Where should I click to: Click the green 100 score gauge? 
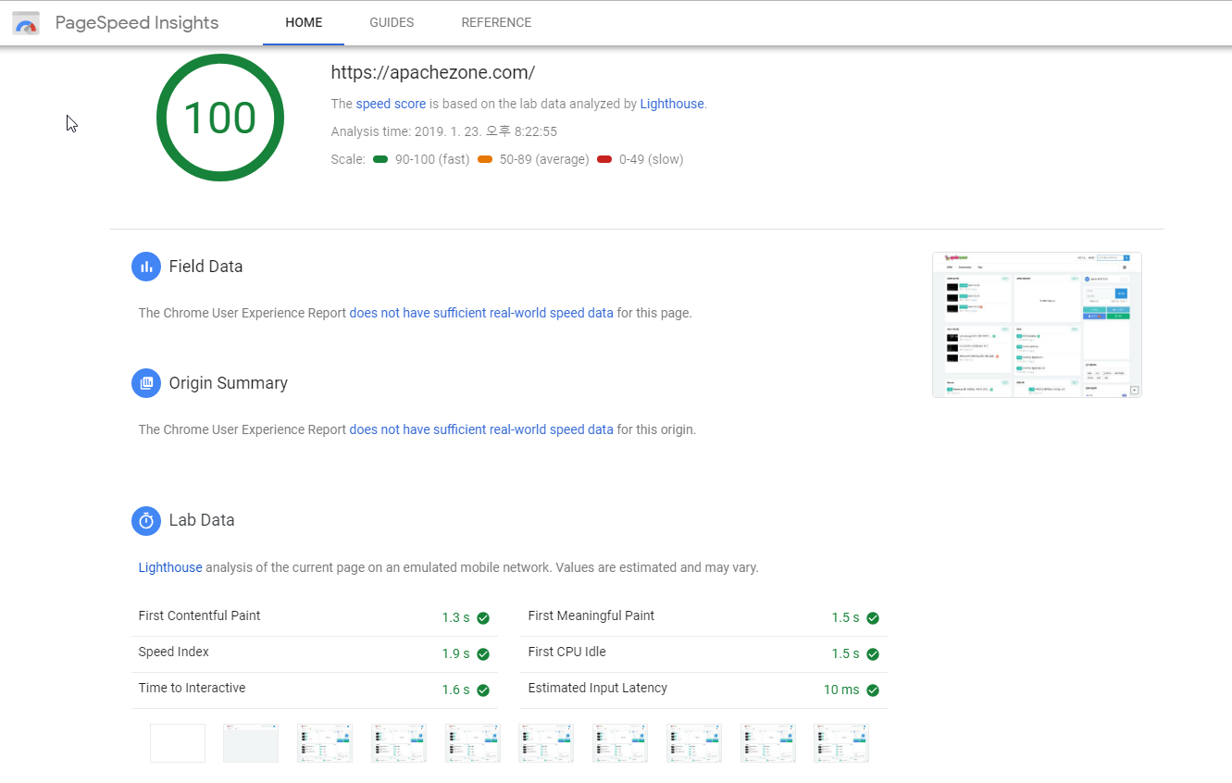pyautogui.click(x=220, y=118)
